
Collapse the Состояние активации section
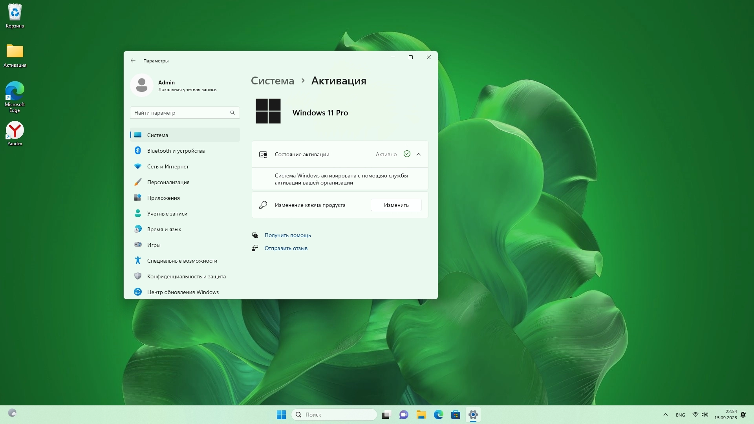419,154
